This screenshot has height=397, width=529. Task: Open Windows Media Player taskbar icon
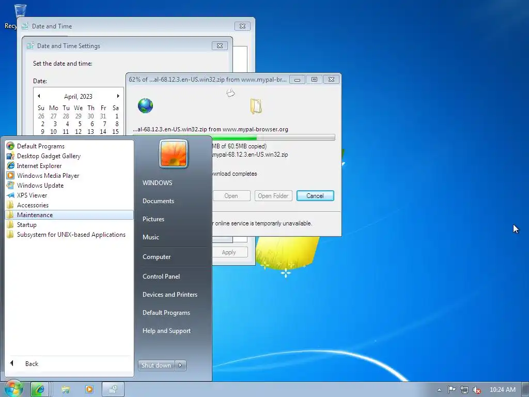click(89, 389)
